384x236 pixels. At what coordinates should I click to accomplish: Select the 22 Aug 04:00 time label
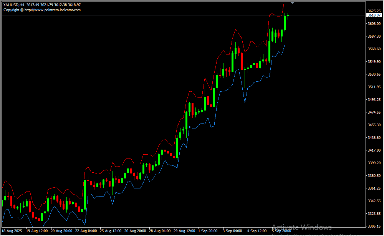pos(86,231)
